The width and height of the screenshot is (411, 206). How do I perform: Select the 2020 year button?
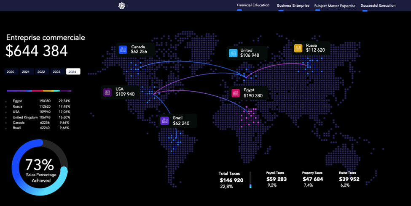[x=11, y=72]
